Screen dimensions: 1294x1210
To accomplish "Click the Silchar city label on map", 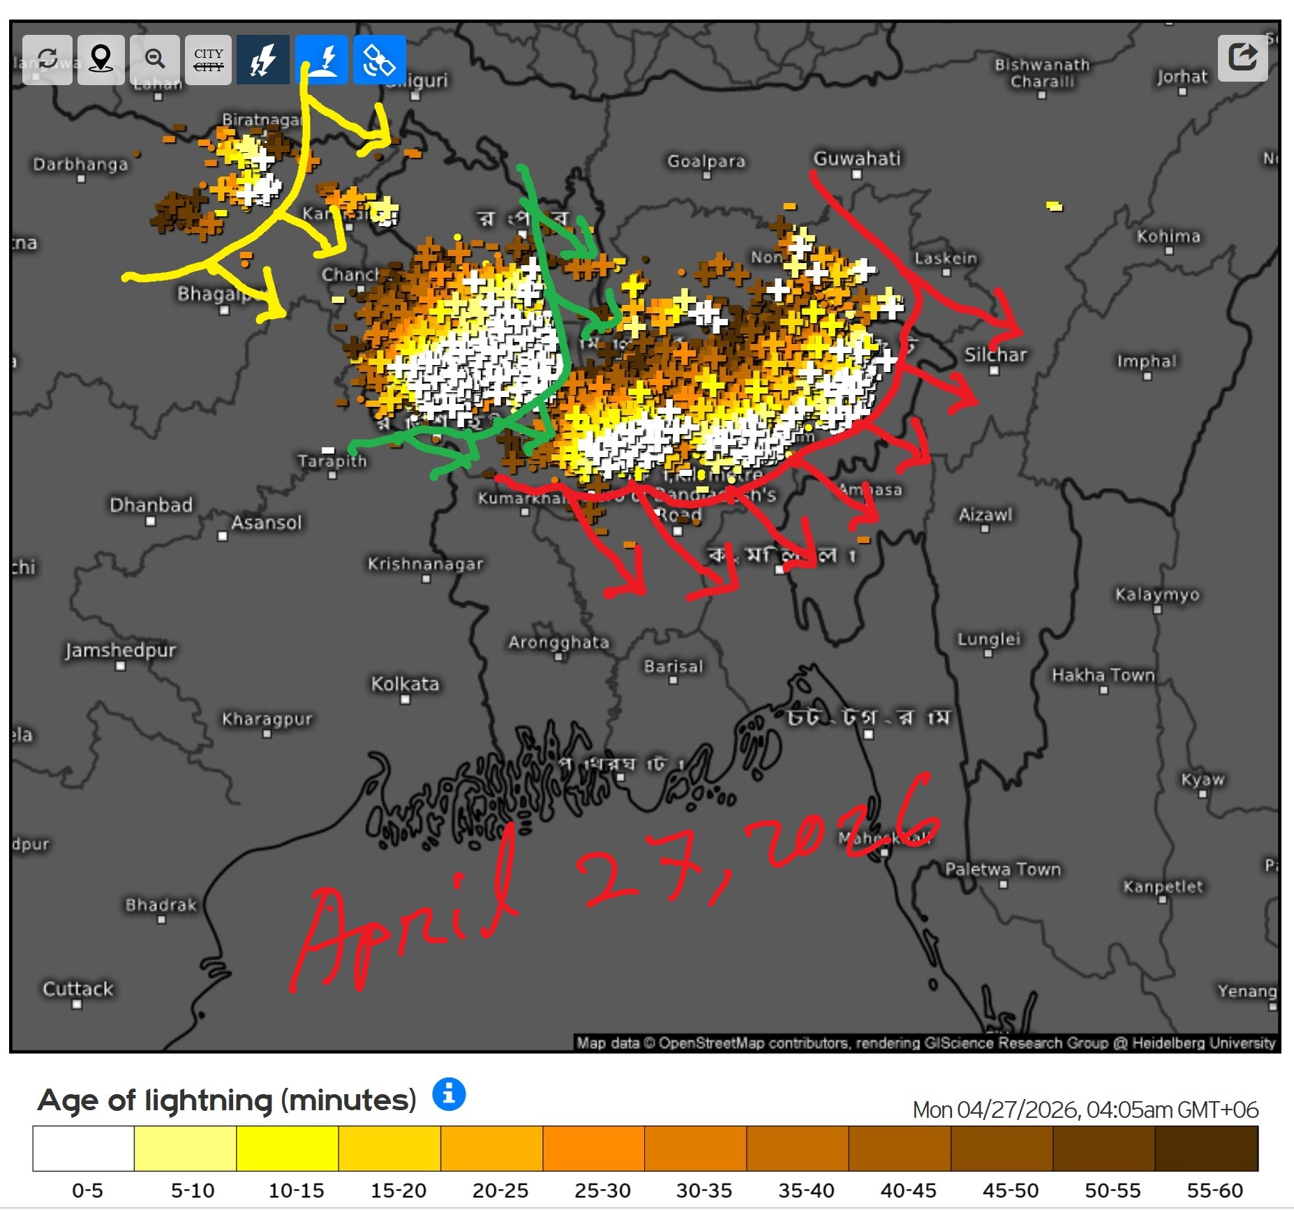I will click(995, 355).
